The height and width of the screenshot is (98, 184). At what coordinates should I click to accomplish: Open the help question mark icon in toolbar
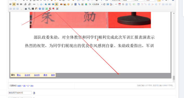(40, 9)
